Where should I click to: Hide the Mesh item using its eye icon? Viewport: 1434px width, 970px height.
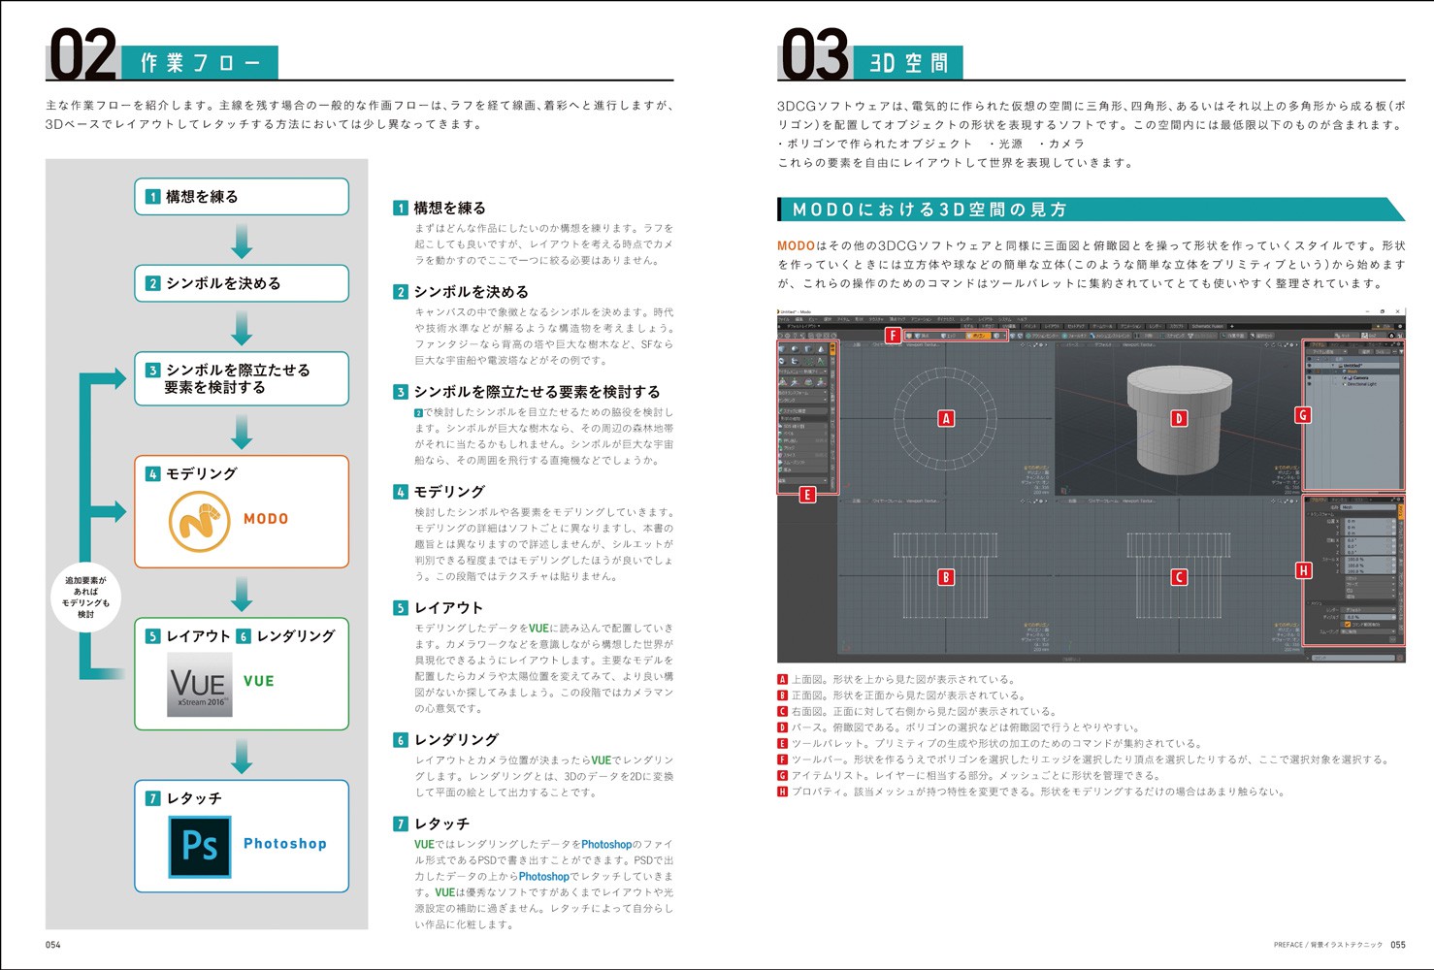click(1310, 372)
